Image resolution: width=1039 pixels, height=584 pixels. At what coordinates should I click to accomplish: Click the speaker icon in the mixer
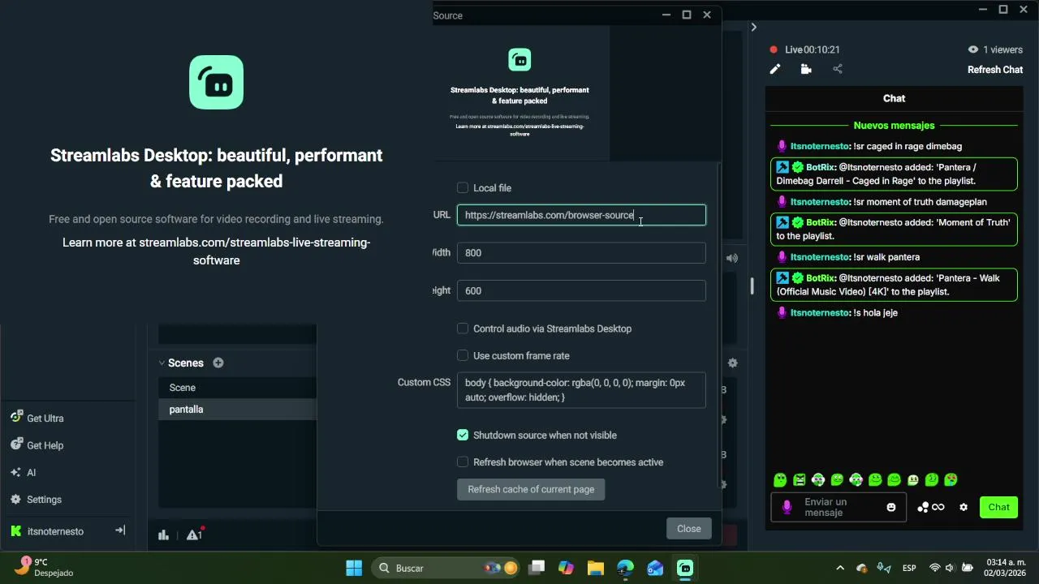pyautogui.click(x=732, y=258)
